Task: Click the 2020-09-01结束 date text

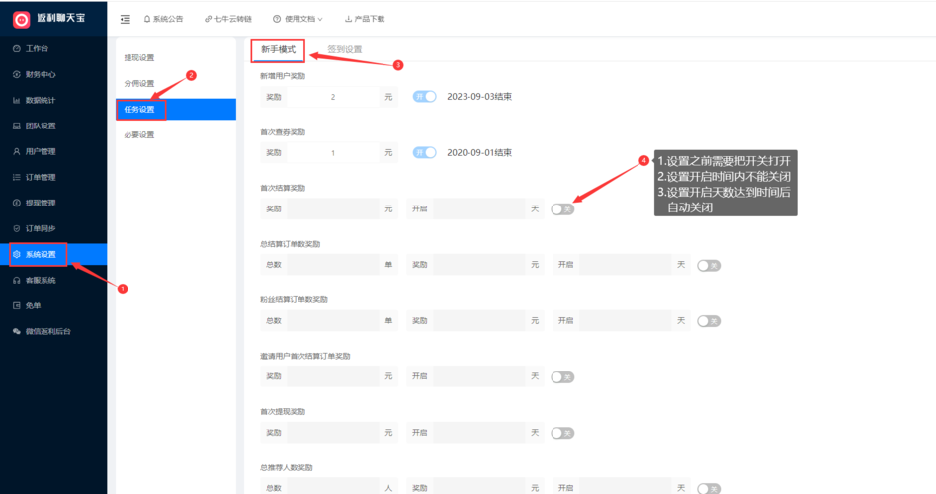Action: [479, 153]
